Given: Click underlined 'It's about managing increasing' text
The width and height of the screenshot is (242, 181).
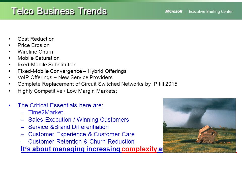Looking at the screenshot, I should 70,149.
